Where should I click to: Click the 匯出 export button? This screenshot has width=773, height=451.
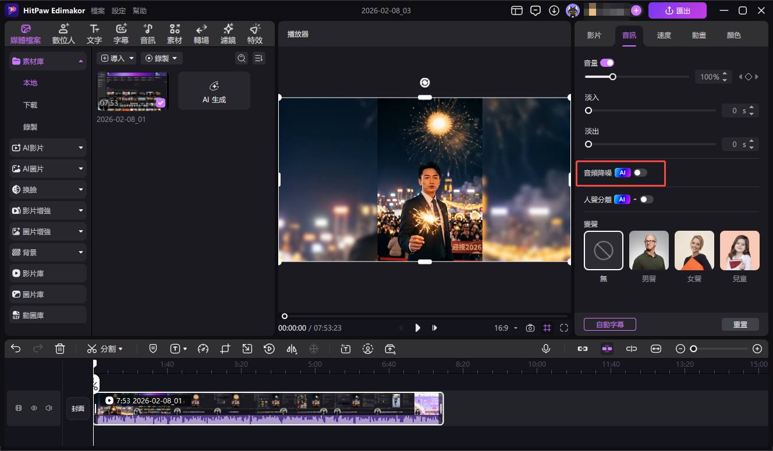click(x=677, y=10)
